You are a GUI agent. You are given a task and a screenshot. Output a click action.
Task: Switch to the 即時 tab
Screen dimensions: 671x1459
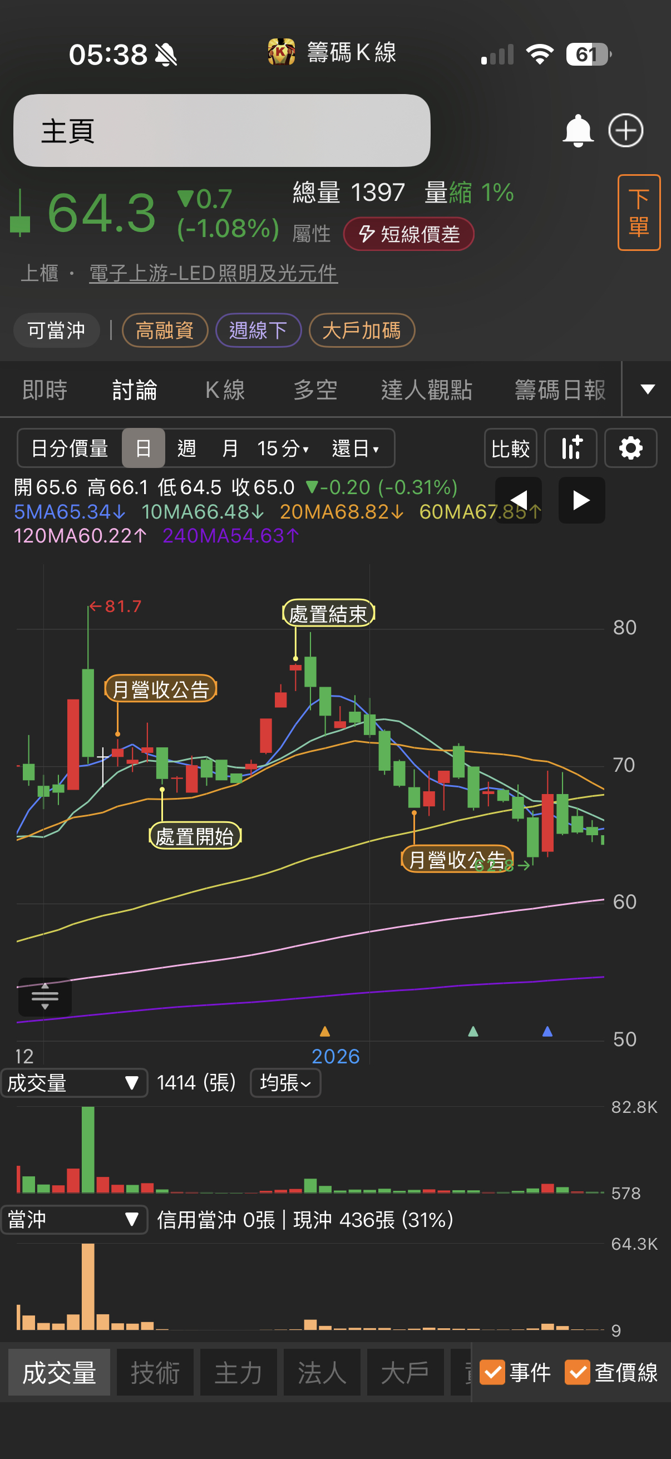click(45, 390)
